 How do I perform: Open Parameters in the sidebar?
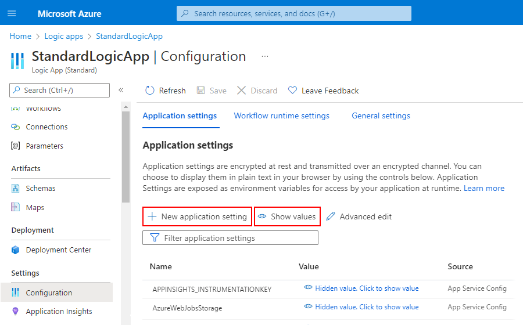pyautogui.click(x=44, y=146)
